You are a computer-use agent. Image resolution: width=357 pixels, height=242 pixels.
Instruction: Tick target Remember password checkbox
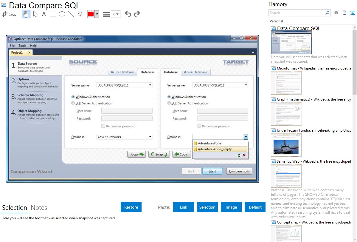(199, 126)
